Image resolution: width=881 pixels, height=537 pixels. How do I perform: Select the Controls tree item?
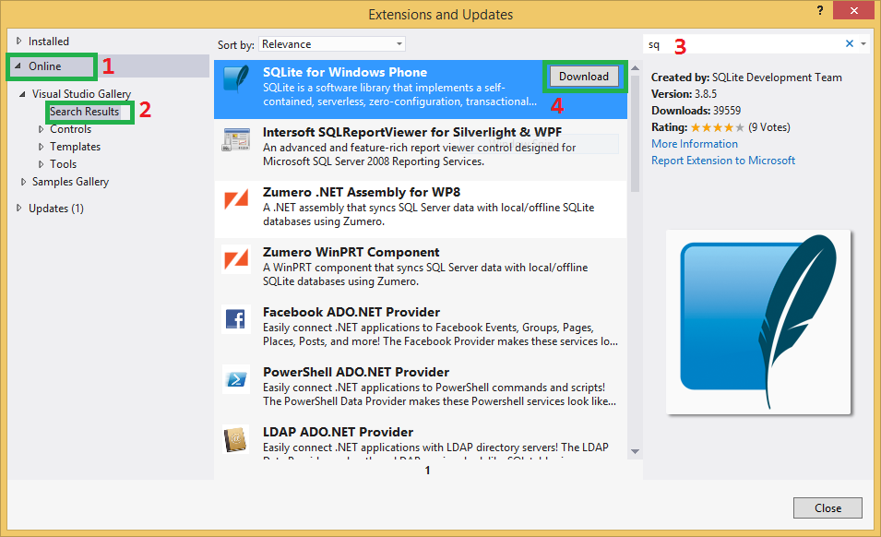pyautogui.click(x=70, y=129)
